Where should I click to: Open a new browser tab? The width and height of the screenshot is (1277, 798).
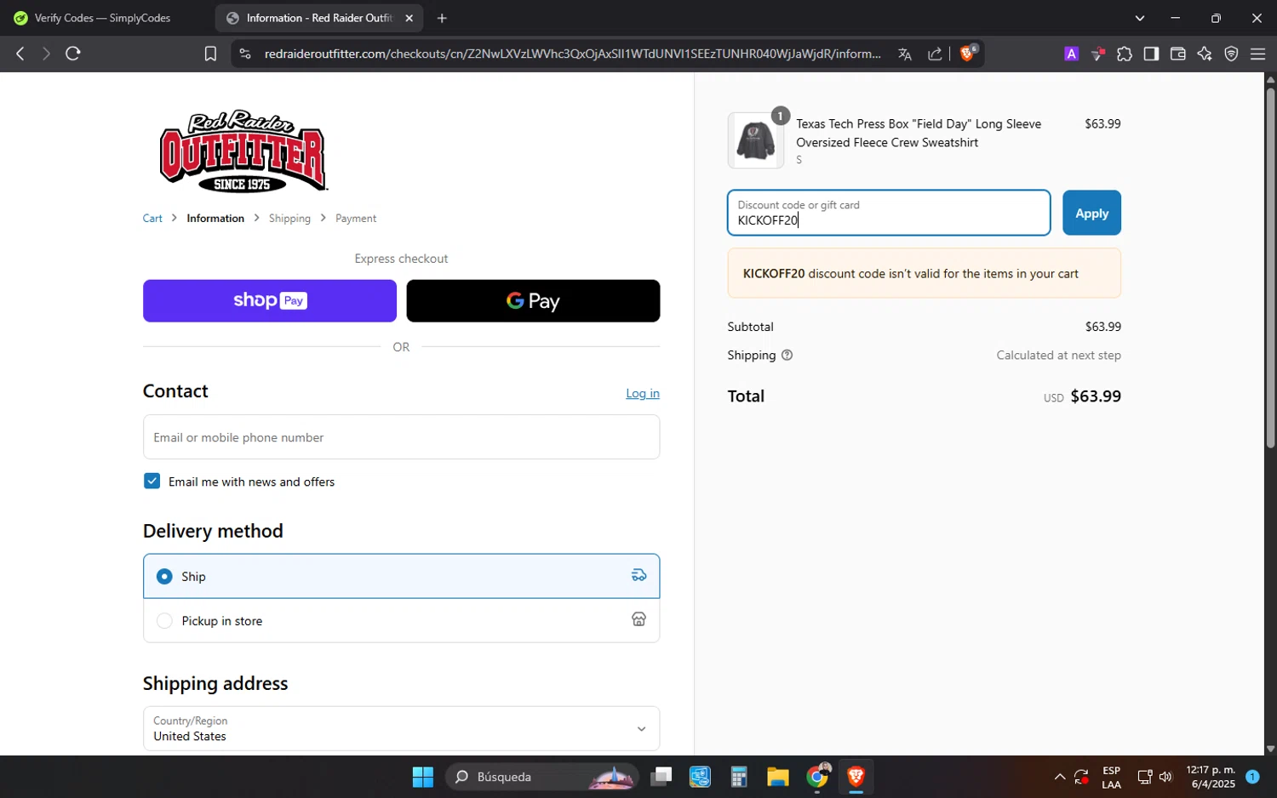pyautogui.click(x=442, y=18)
